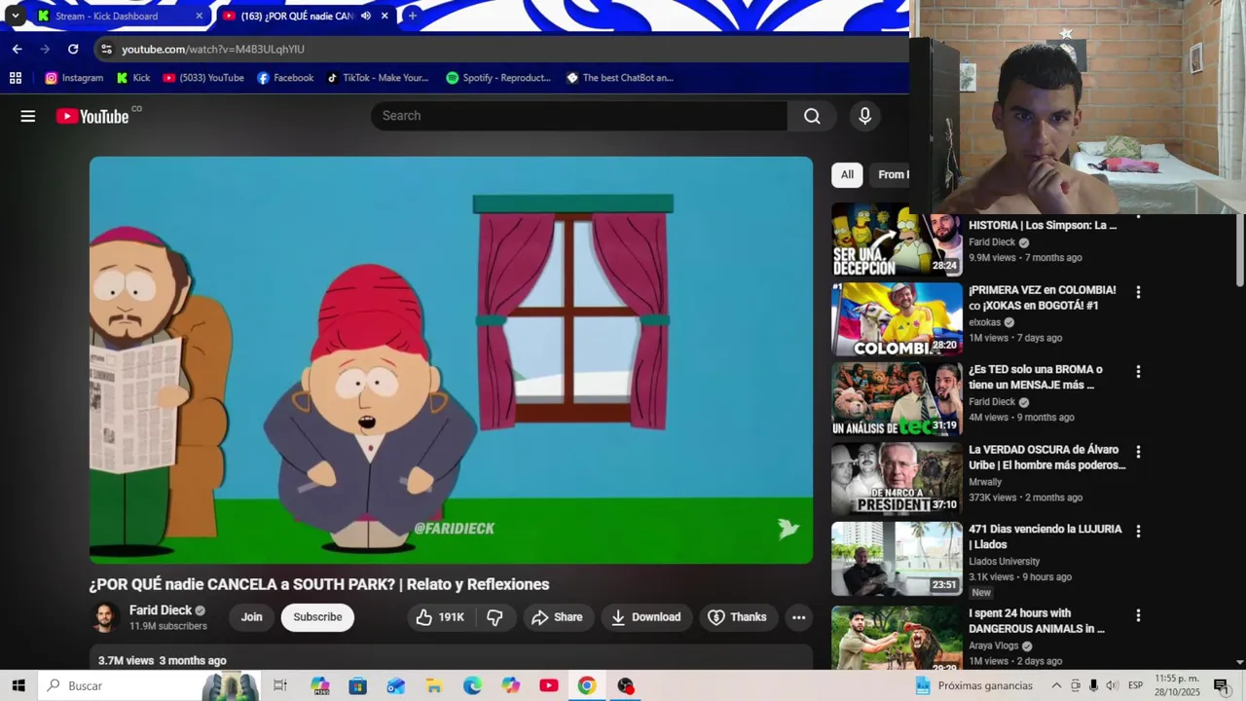Select the All filter chip

coord(847,174)
